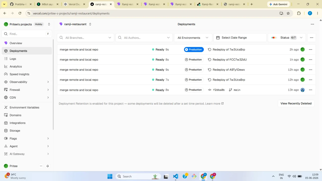
Task: Expand the CDN submenu chevron
Action: click(48, 97)
